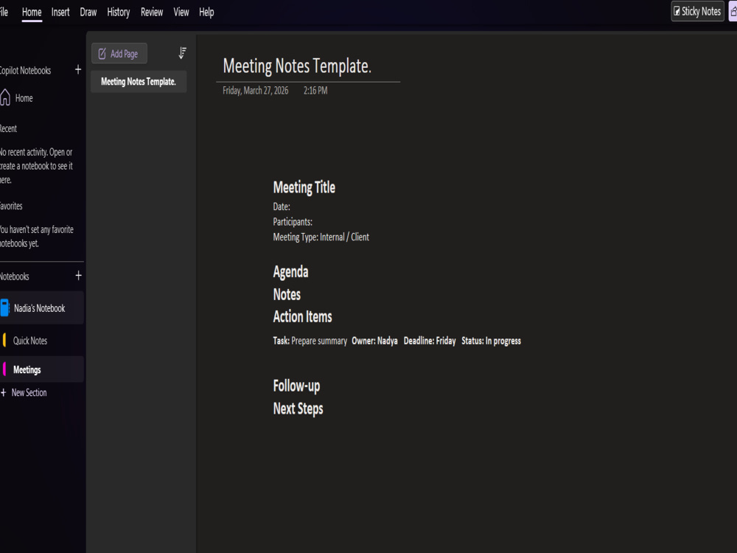Click the Add Page button
Image resolution: width=737 pixels, height=553 pixels.
click(x=119, y=54)
